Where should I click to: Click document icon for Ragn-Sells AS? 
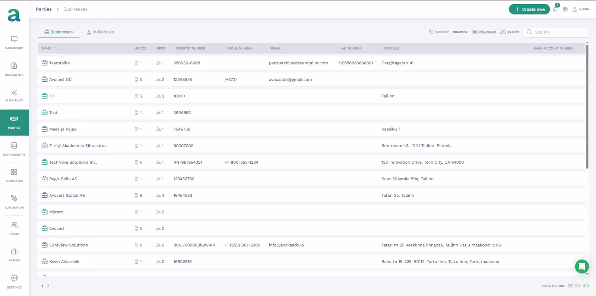[136, 179]
